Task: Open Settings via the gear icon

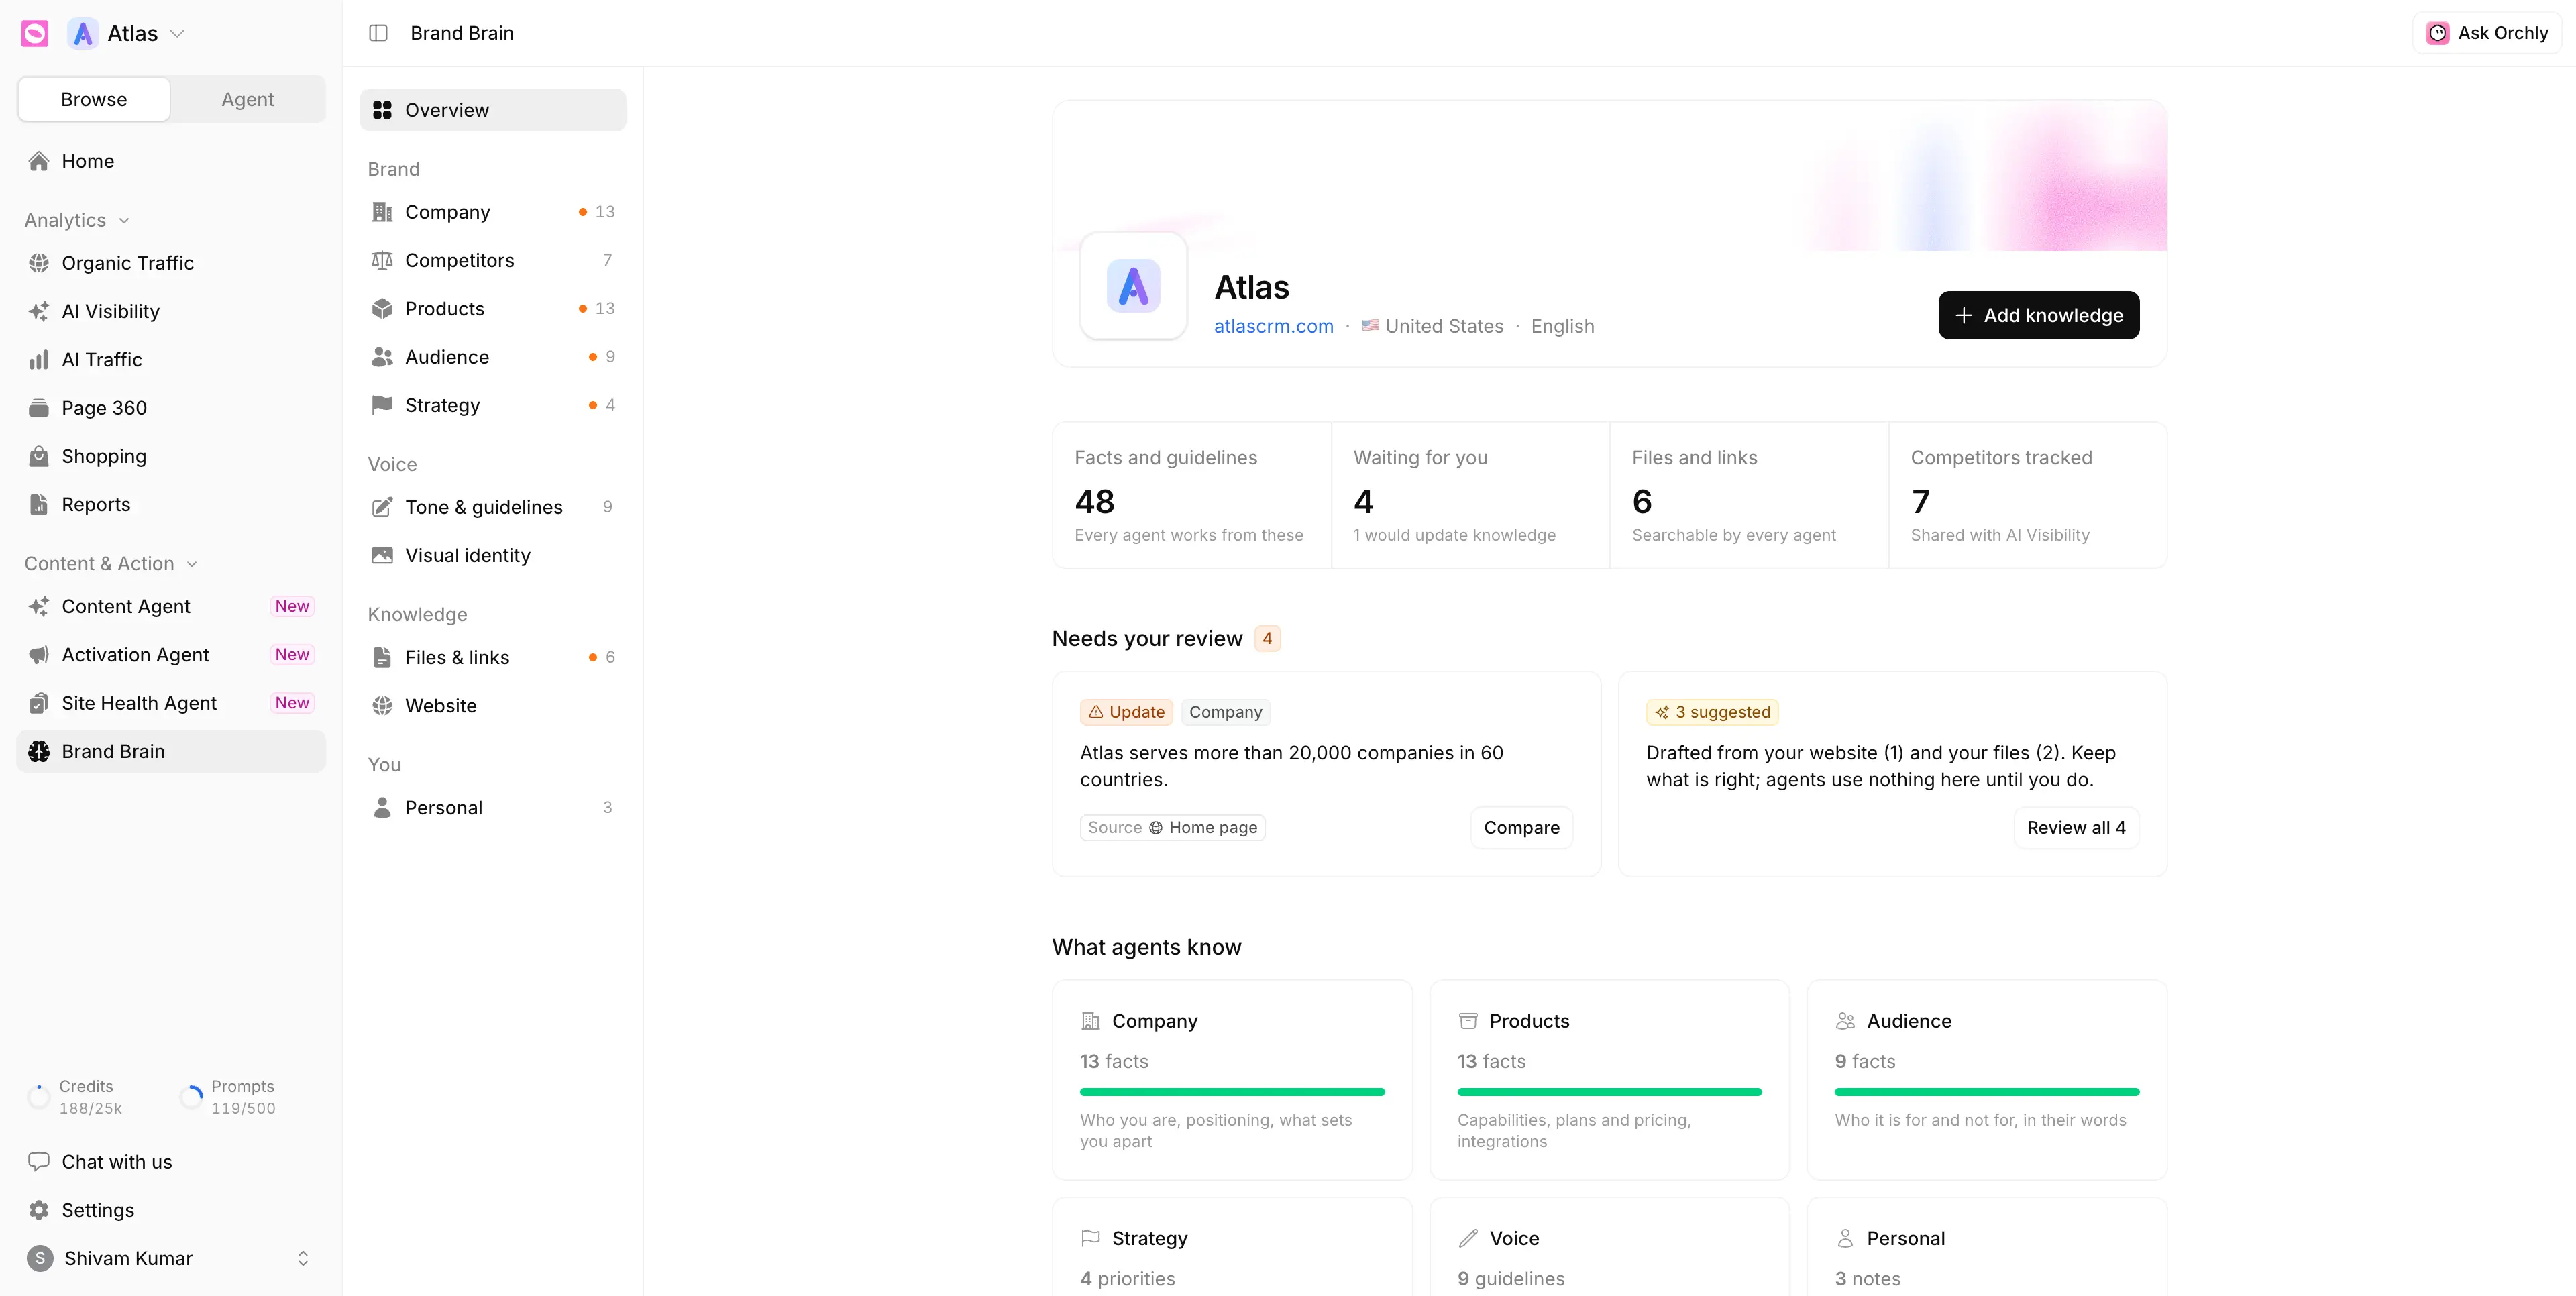Action: pyautogui.click(x=39, y=1210)
